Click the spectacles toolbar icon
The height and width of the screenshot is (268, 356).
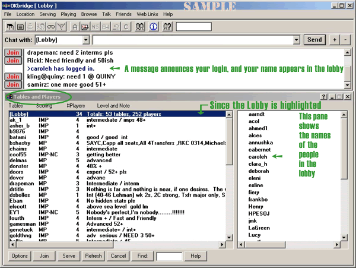pos(51,27)
